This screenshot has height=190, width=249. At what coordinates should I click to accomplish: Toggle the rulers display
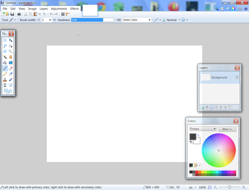click(67, 14)
